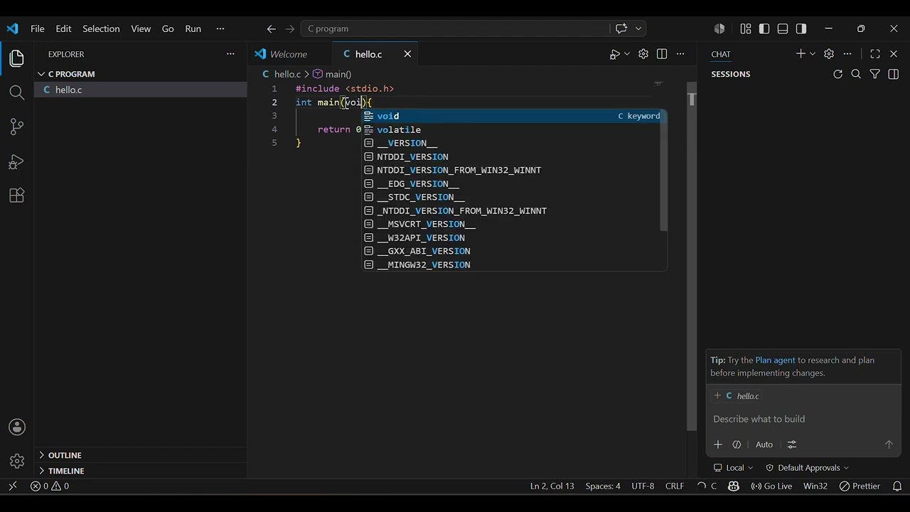Open Copilot chat icon in title bar
The width and height of the screenshot is (910, 512).
(621, 28)
